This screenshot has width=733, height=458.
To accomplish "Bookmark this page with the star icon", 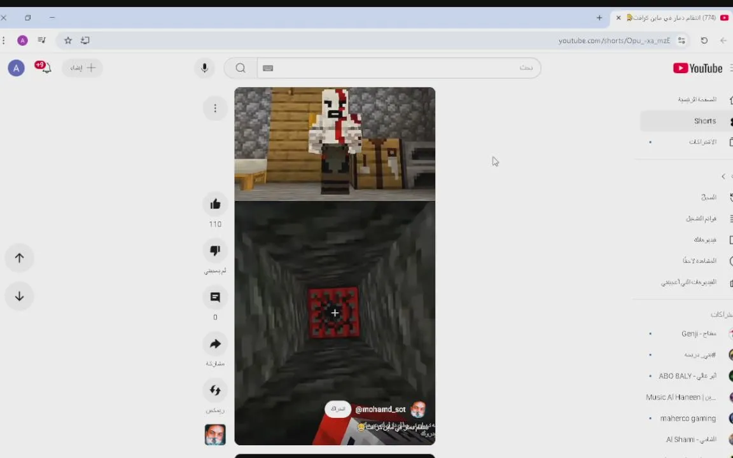I will pos(68,41).
